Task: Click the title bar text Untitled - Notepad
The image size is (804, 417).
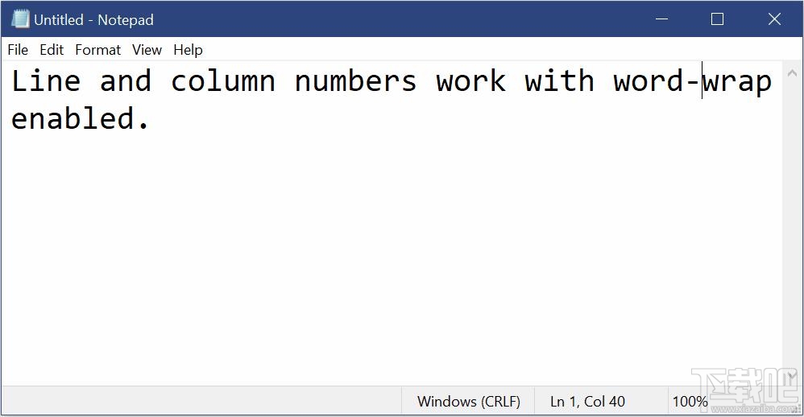Action: 93,20
